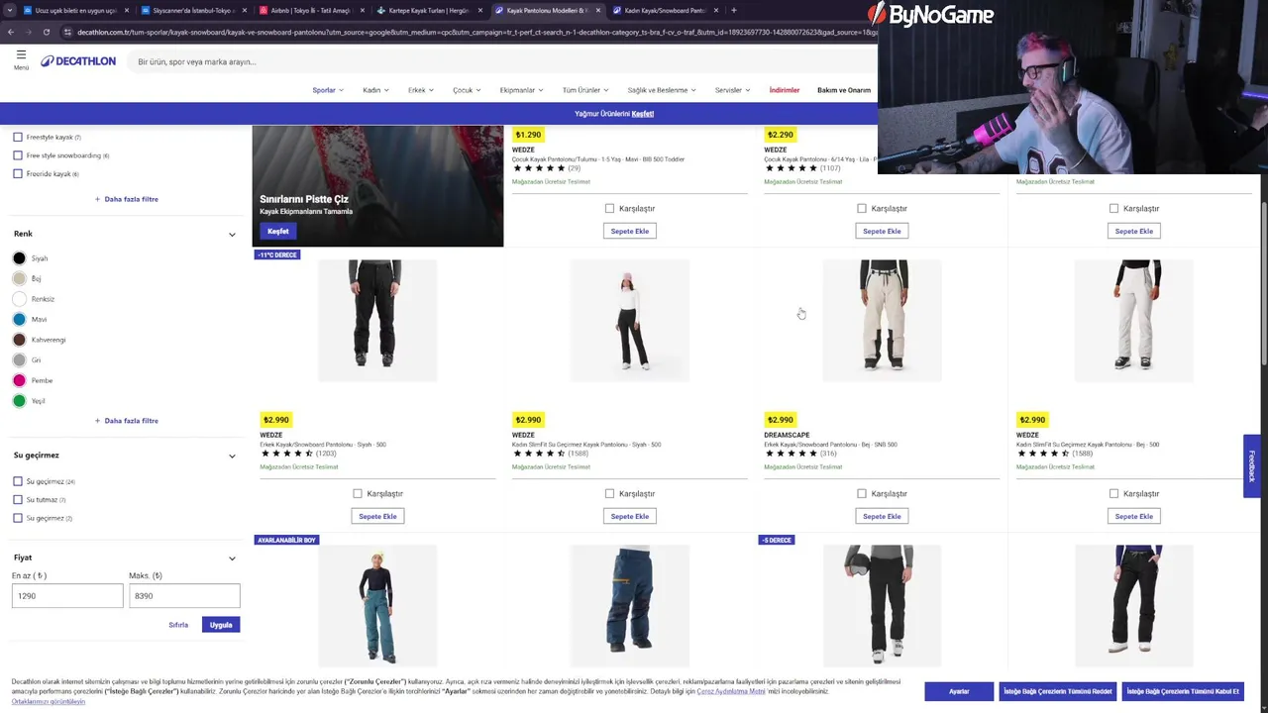The image size is (1268, 713).
Task: Edit the maximum price field 8390
Action: pos(184,595)
